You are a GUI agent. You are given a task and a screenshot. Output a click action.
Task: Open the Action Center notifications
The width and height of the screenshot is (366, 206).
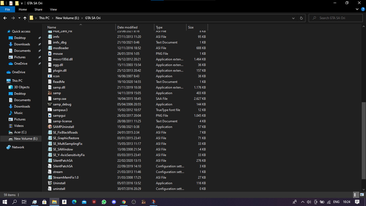tap(357, 202)
